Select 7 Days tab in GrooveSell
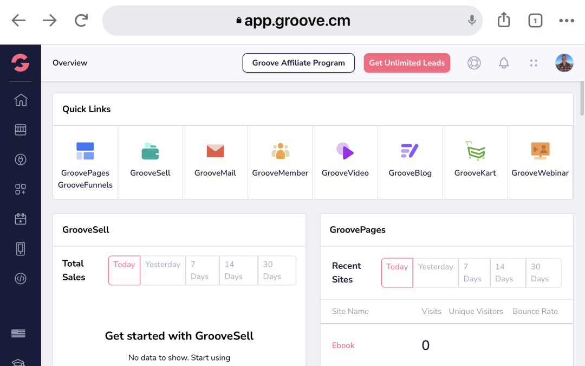The height and width of the screenshot is (366, 585). pos(203,271)
